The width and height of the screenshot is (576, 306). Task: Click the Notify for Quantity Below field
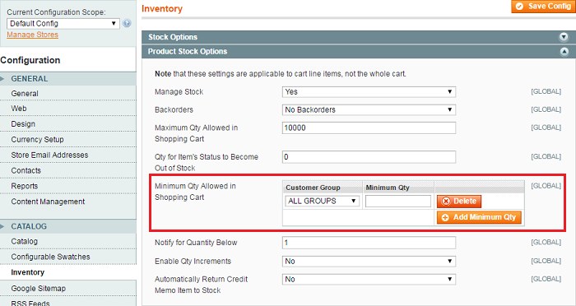(x=369, y=243)
